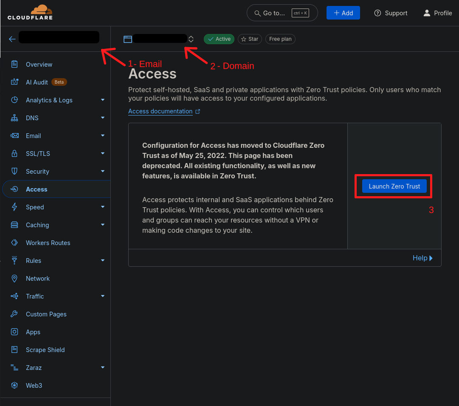Click the Access sign-in arrow icon

14,189
